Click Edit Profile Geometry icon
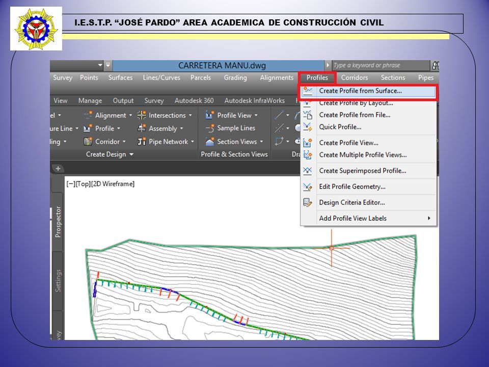This screenshot has width=489, height=367. (308, 187)
